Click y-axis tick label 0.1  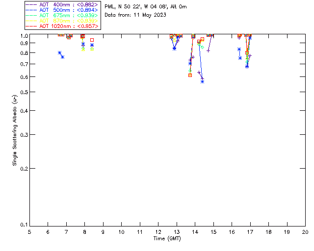(x=24, y=225)
